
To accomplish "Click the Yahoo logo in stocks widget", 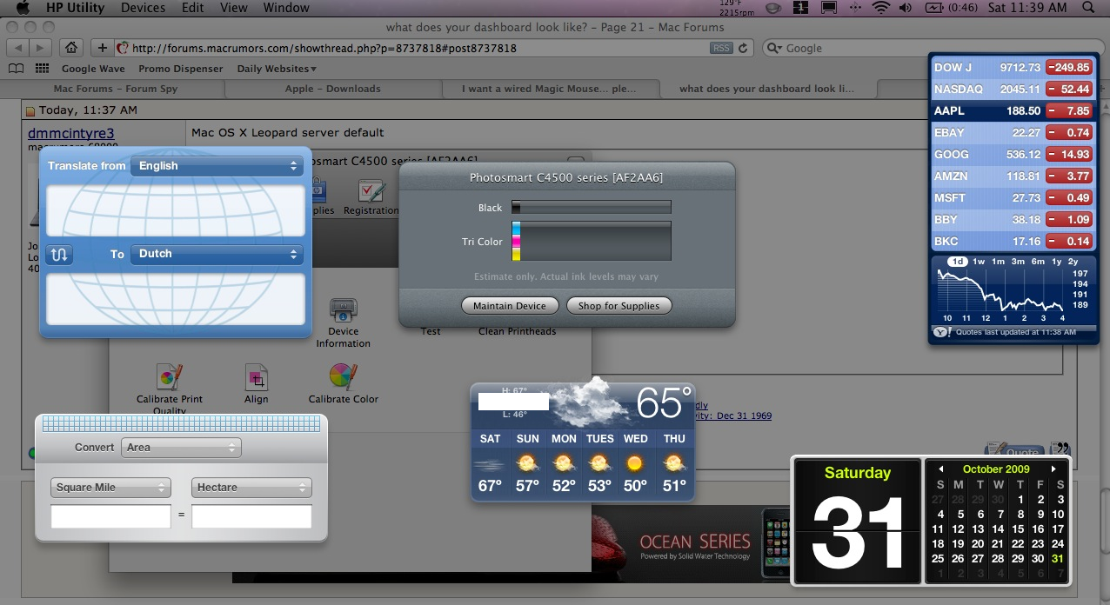I will point(940,332).
